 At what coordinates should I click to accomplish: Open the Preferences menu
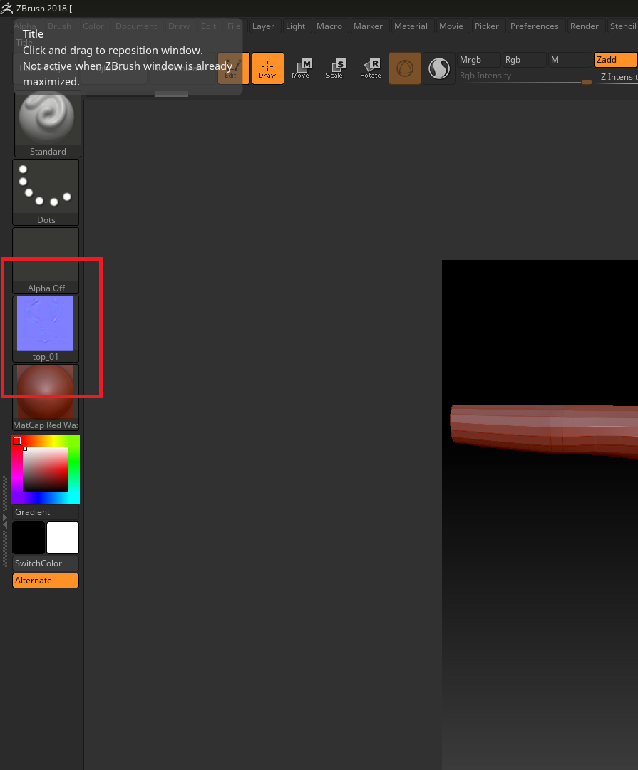click(x=535, y=26)
